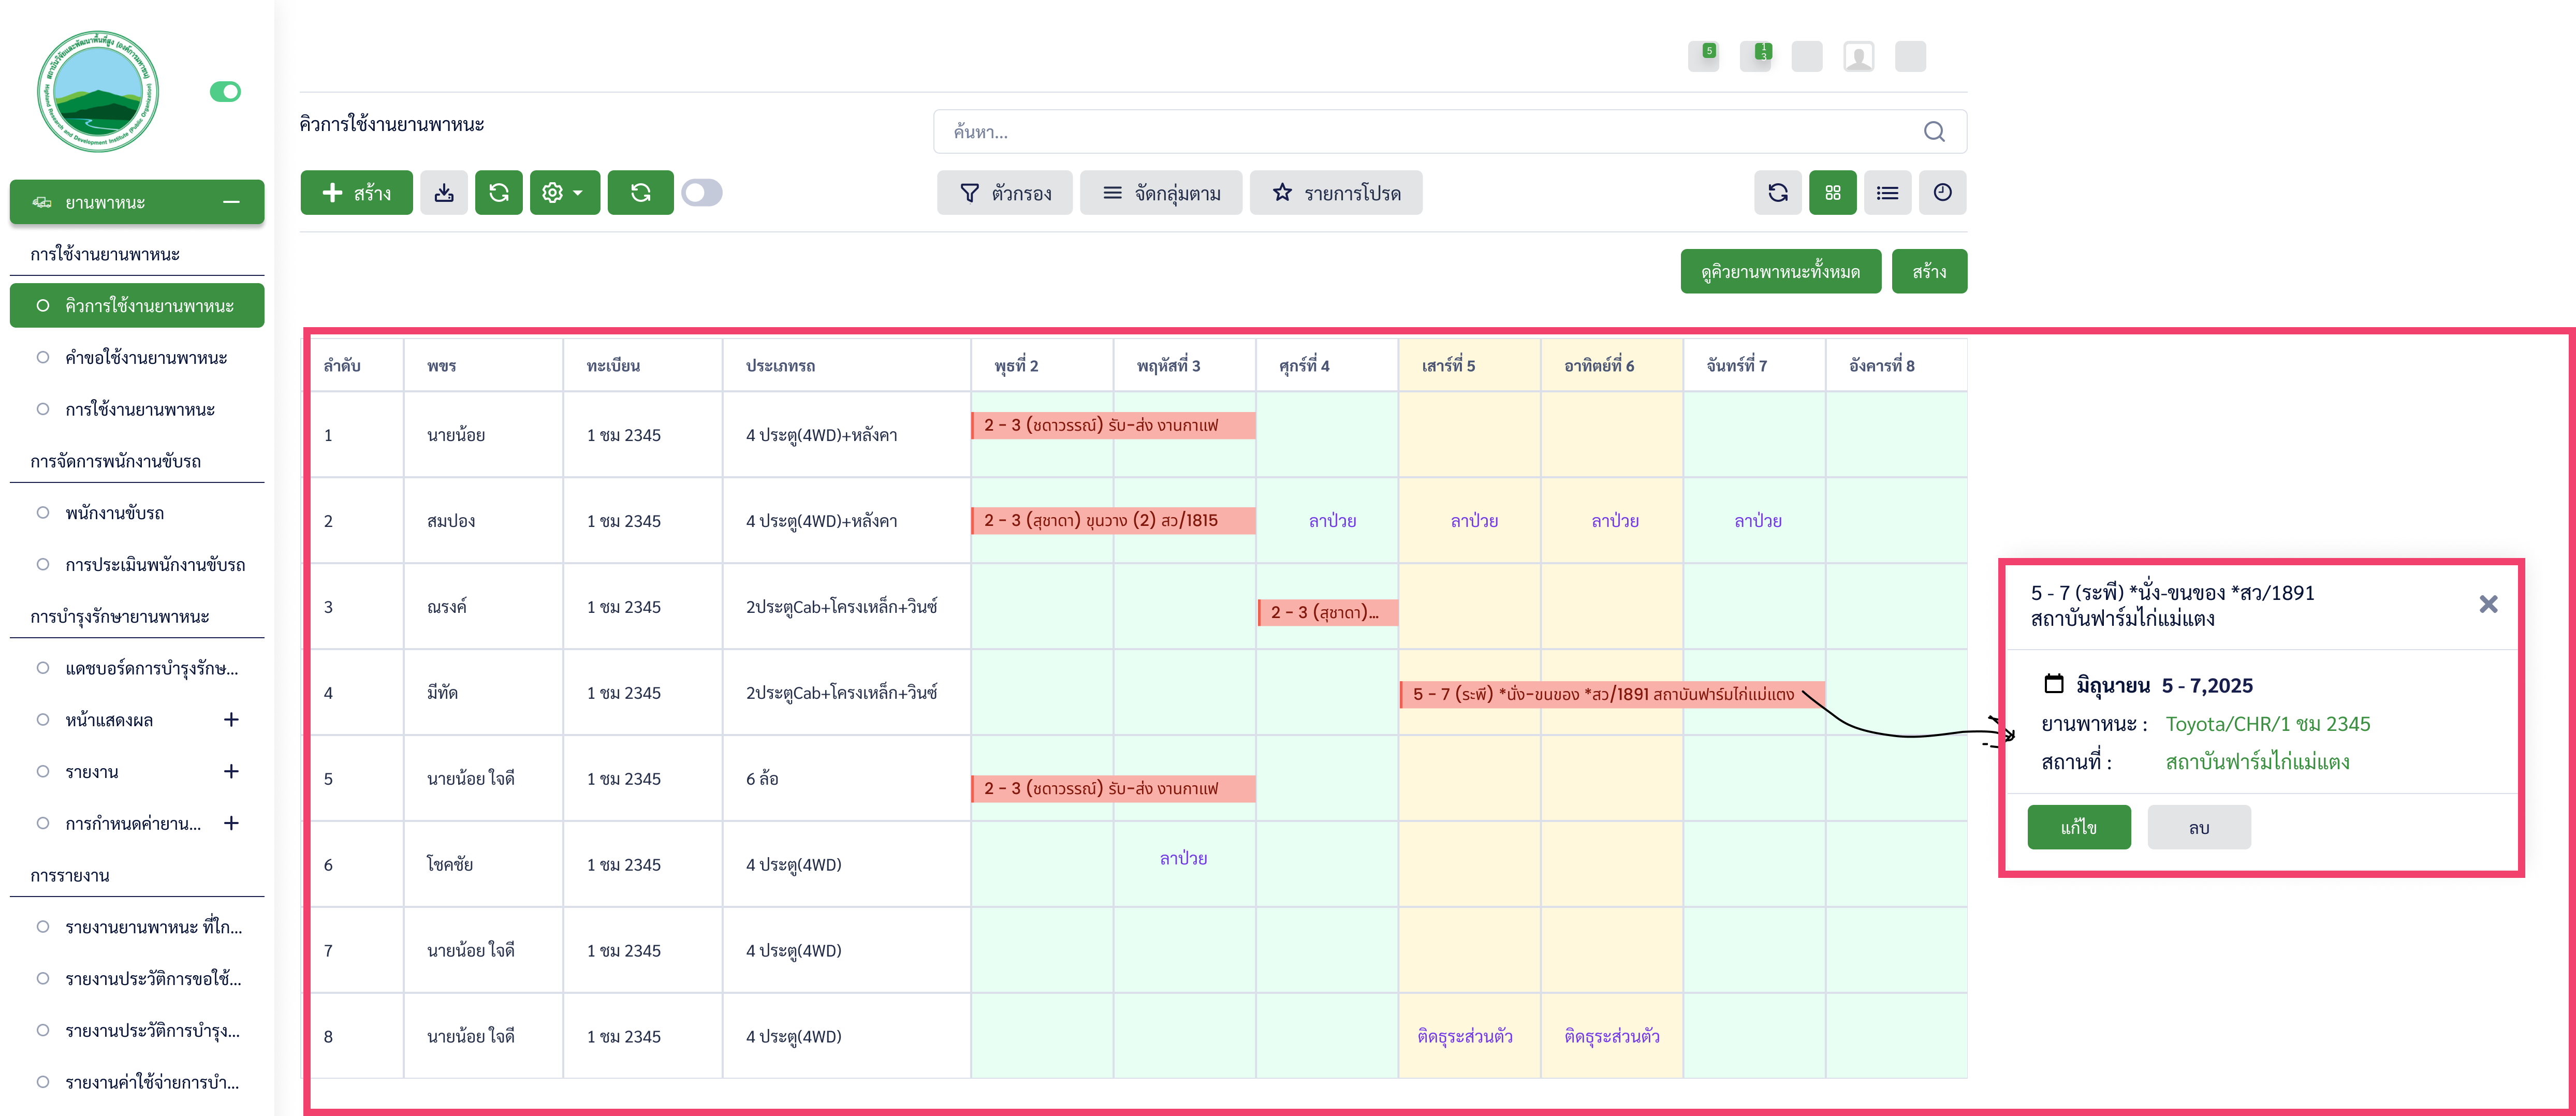Open the gear settings dropdown
The image size is (2576, 1116).
(564, 193)
